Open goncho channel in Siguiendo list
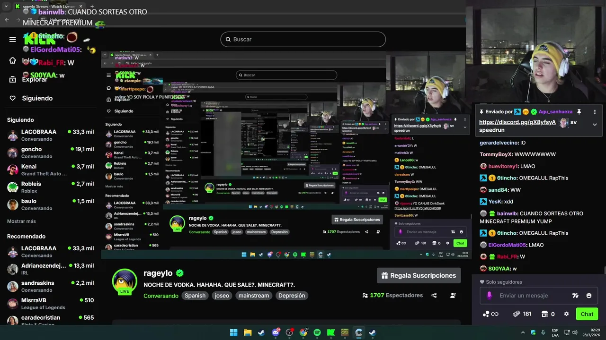The width and height of the screenshot is (606, 340). pyautogui.click(x=51, y=153)
